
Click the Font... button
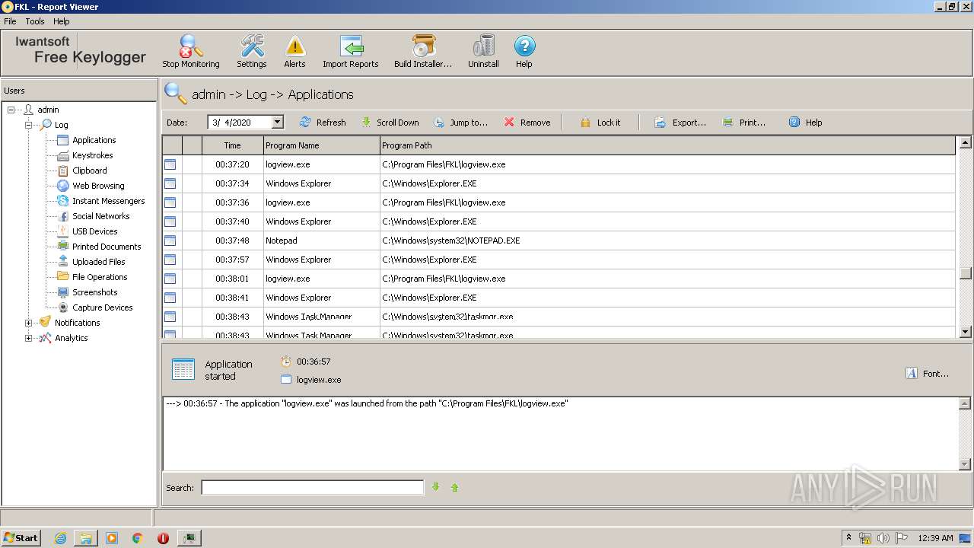point(928,374)
